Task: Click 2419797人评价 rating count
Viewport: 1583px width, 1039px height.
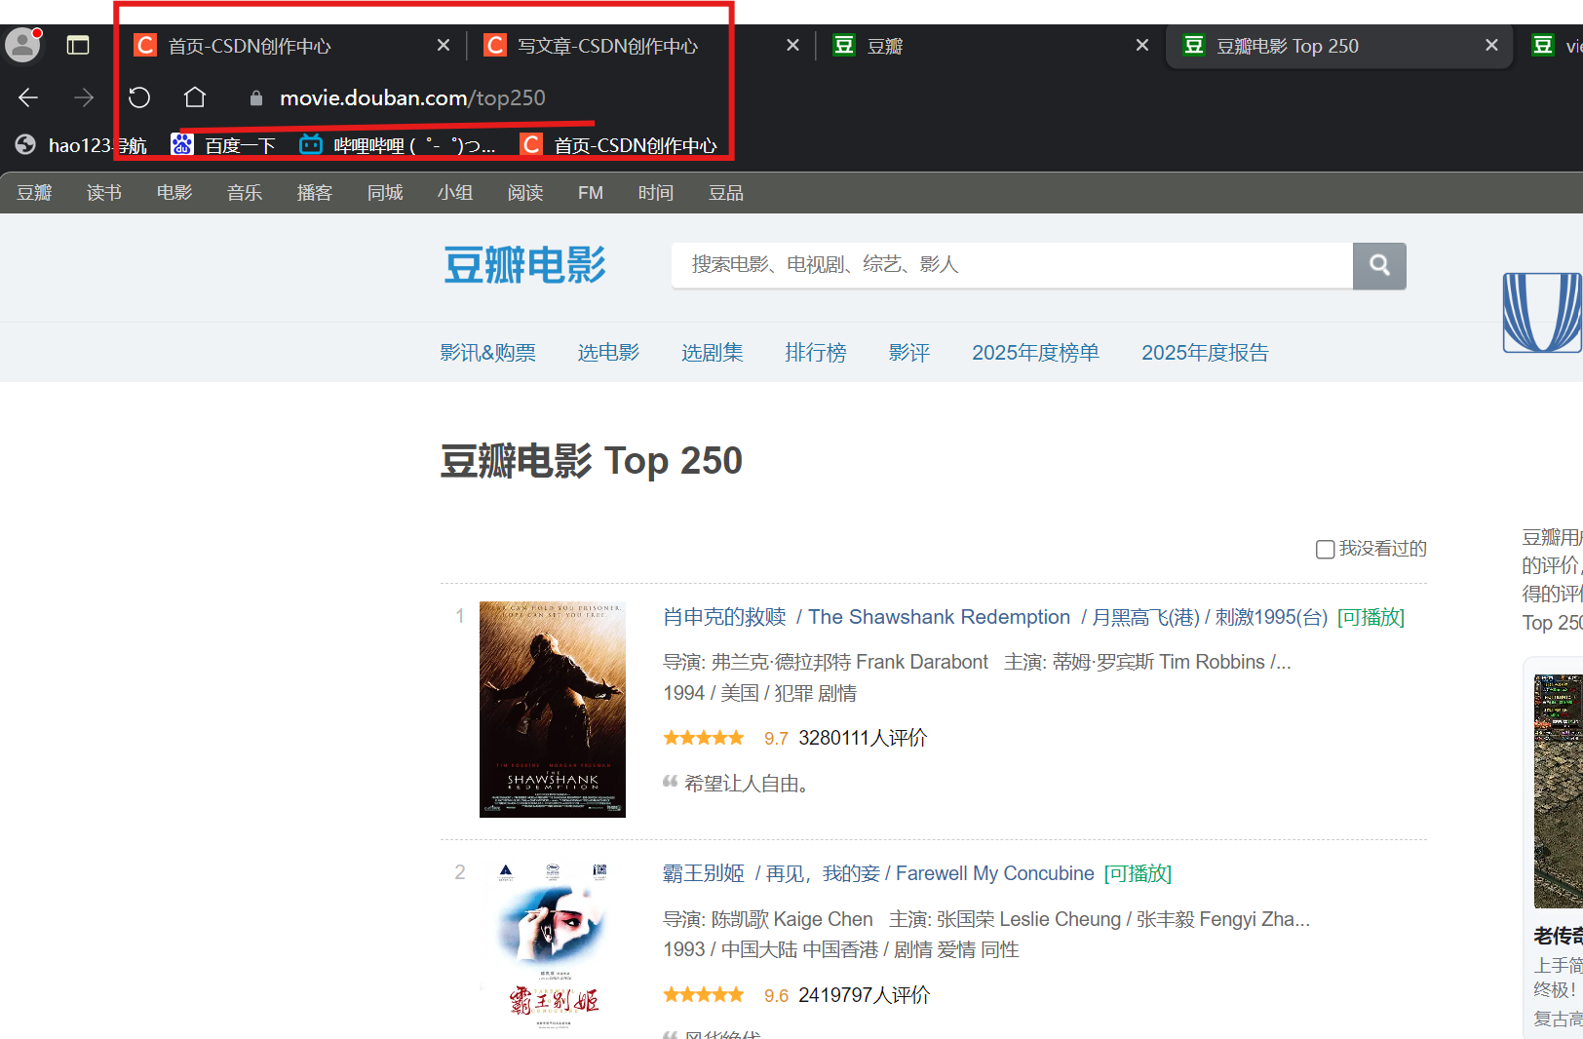Action: click(865, 995)
